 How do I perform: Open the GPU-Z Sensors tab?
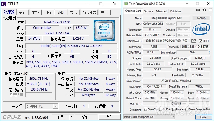148,11
